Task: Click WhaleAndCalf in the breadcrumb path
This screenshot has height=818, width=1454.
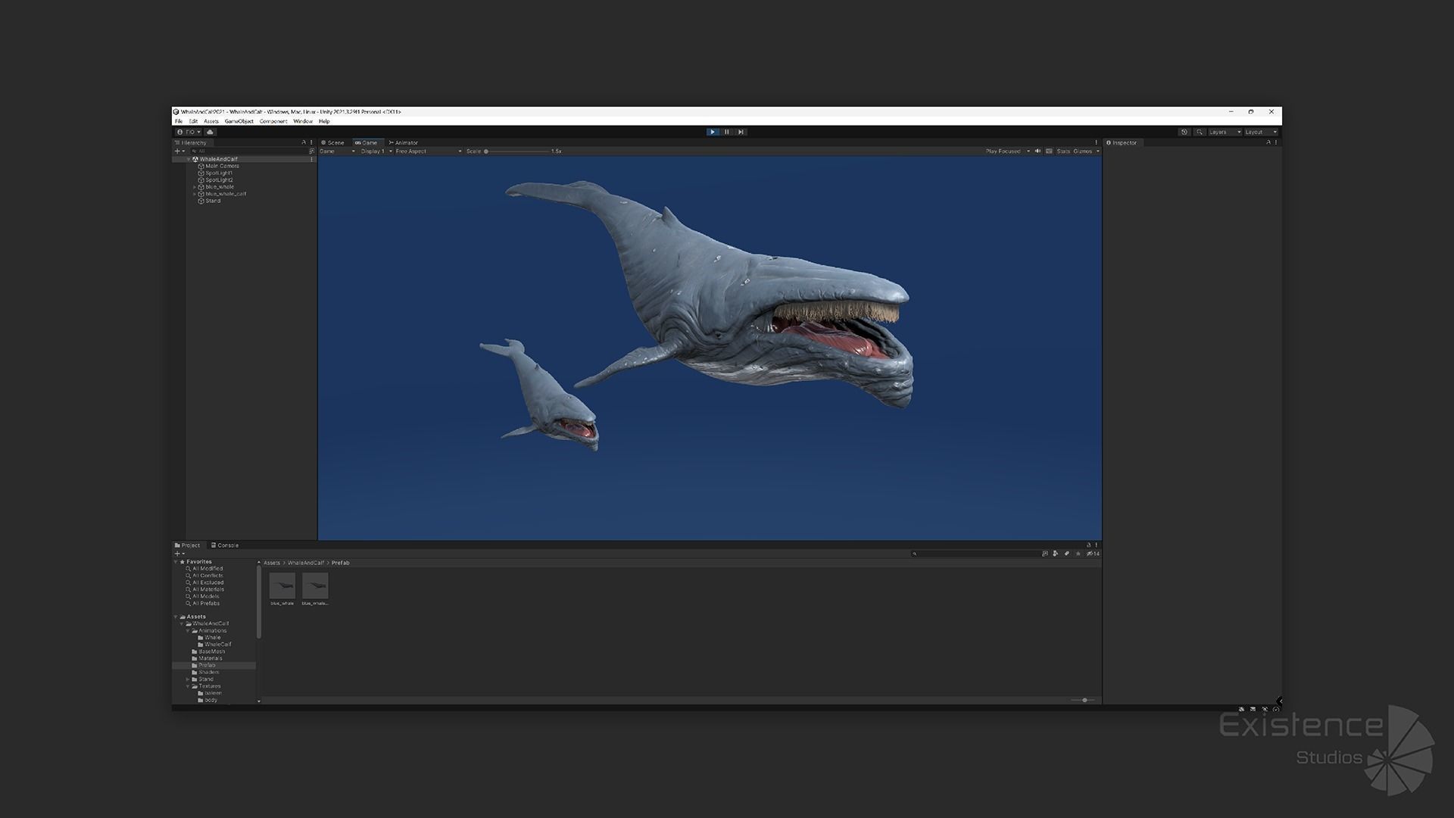Action: [306, 563]
